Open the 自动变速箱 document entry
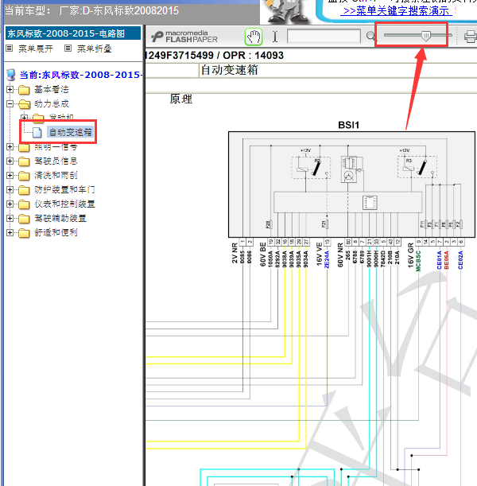 point(70,132)
